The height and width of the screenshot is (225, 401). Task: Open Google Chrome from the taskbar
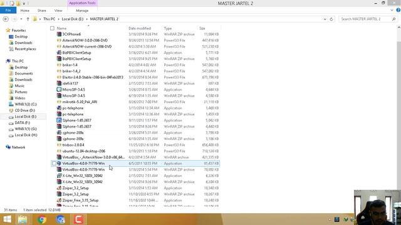(42, 219)
